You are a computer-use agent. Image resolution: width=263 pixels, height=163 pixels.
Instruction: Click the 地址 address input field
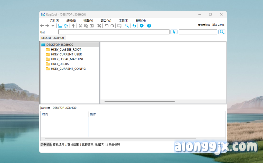click(x=114, y=32)
